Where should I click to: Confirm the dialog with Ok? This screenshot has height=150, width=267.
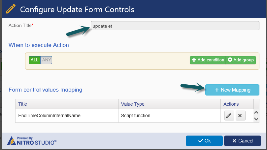[204, 141]
